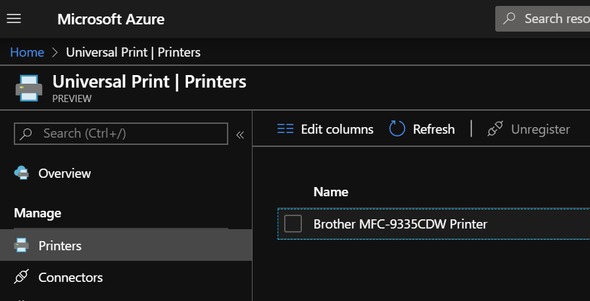The height and width of the screenshot is (301, 590).
Task: Click the Universal Print | Printers breadcrumb
Action: pyautogui.click(x=134, y=52)
